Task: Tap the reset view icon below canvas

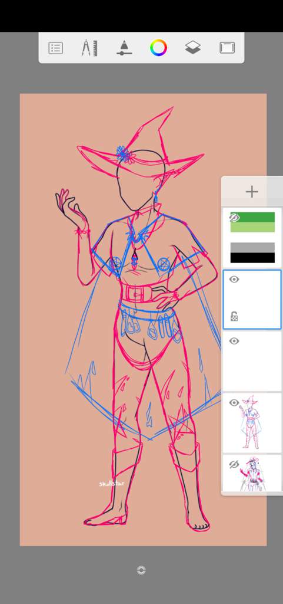Action: click(x=141, y=570)
